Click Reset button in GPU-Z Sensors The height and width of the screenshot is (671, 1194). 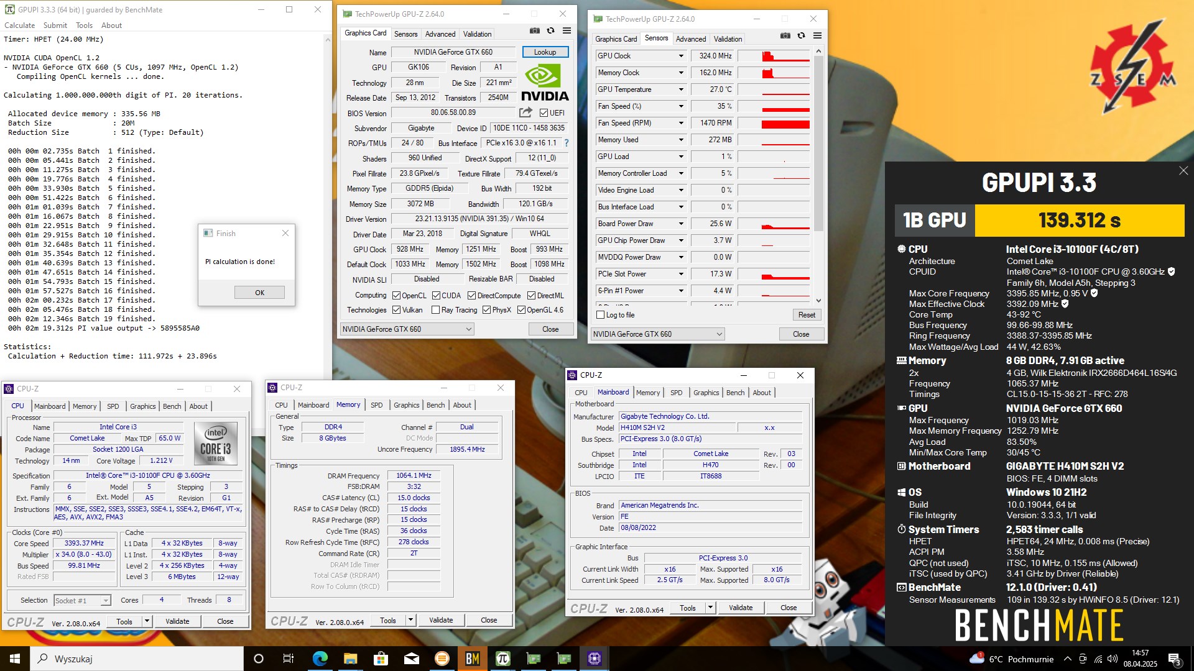pos(807,315)
